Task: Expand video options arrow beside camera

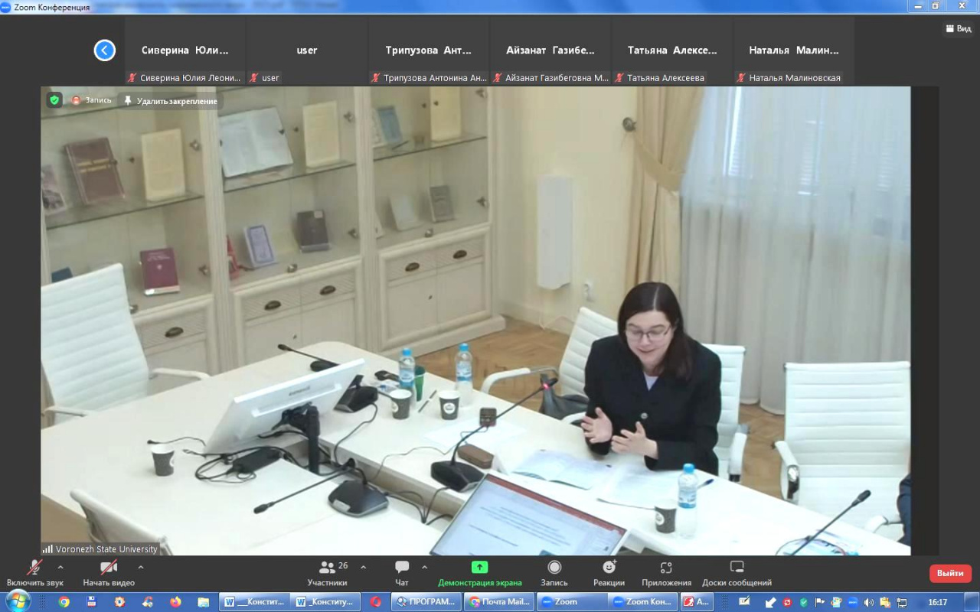Action: 140,567
